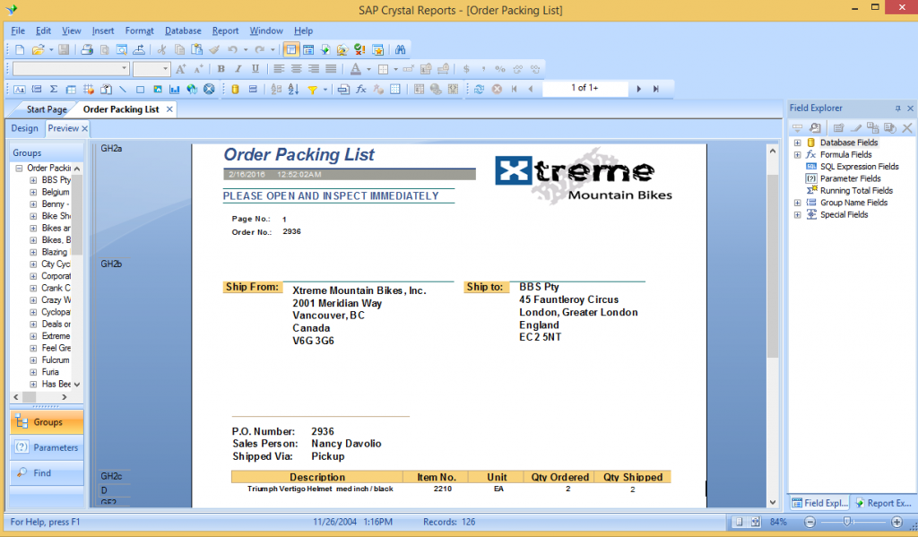Open the Record Sort Expert icon
This screenshot has width=918, height=537.
coord(293,89)
